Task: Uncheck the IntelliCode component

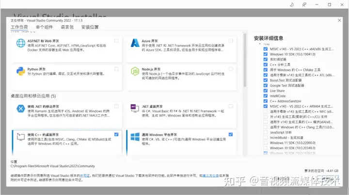Action: point(265,96)
